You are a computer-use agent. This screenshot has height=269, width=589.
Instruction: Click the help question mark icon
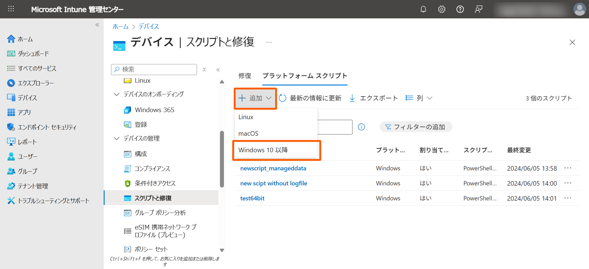tap(460, 9)
